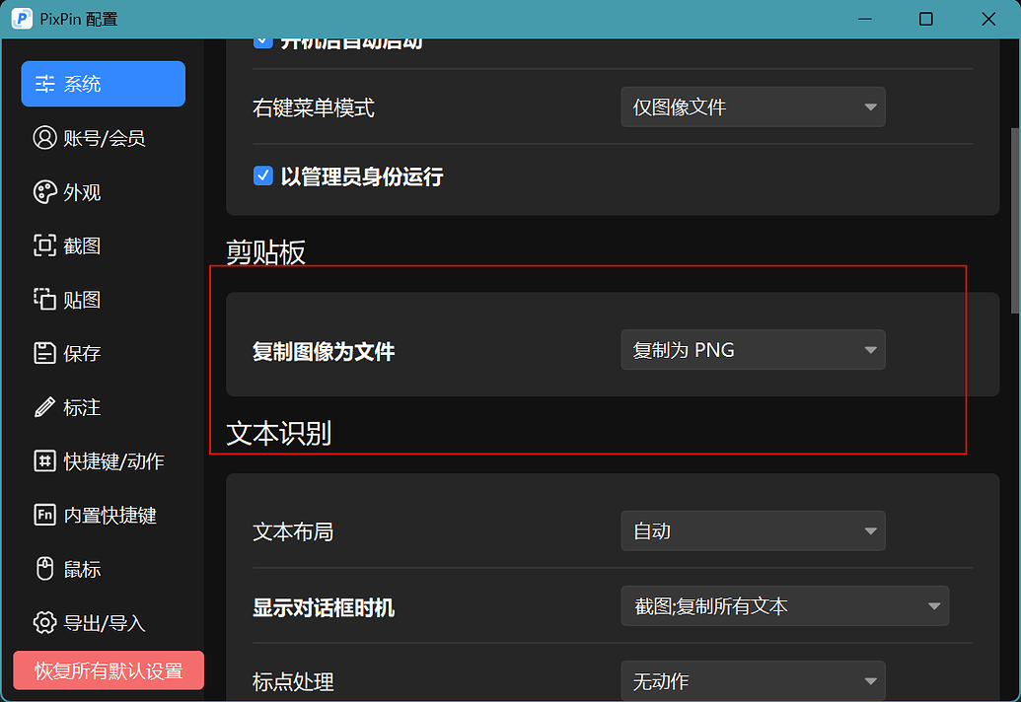The height and width of the screenshot is (702, 1021).
Task: Open the 快捷键/动作 settings page
Action: click(103, 461)
